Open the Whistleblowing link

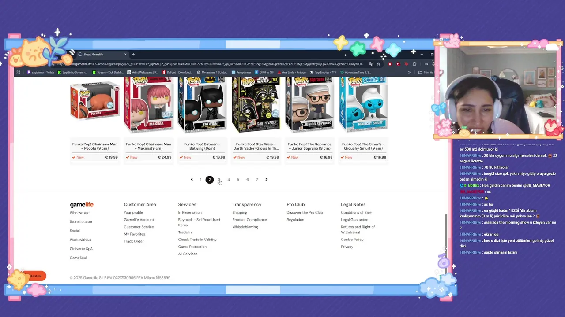pyautogui.click(x=245, y=227)
